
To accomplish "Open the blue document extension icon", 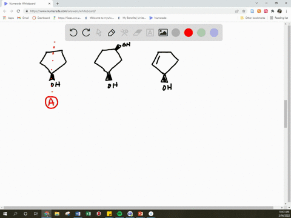I will 252,11.
